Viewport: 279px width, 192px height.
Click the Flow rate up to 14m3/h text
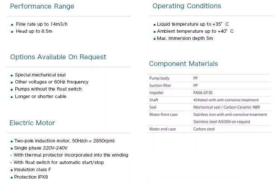pyautogui.click(x=42, y=24)
